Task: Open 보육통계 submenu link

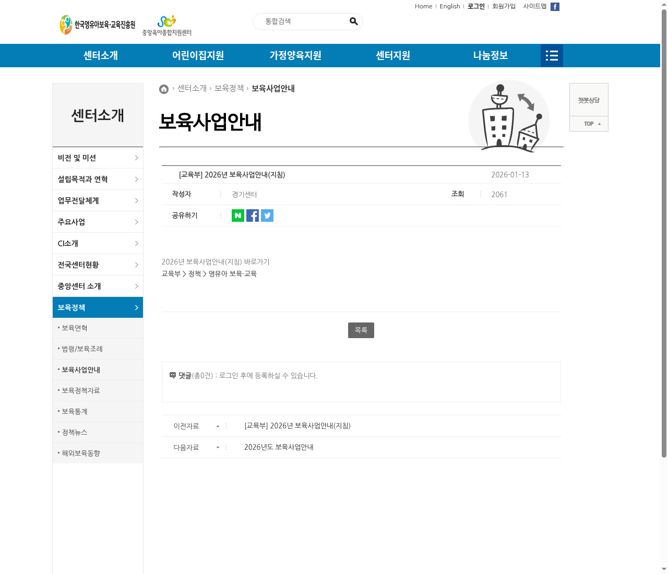Action: tap(75, 411)
